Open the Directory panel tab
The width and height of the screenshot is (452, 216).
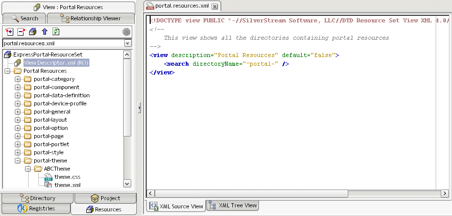pyautogui.click(x=38, y=198)
